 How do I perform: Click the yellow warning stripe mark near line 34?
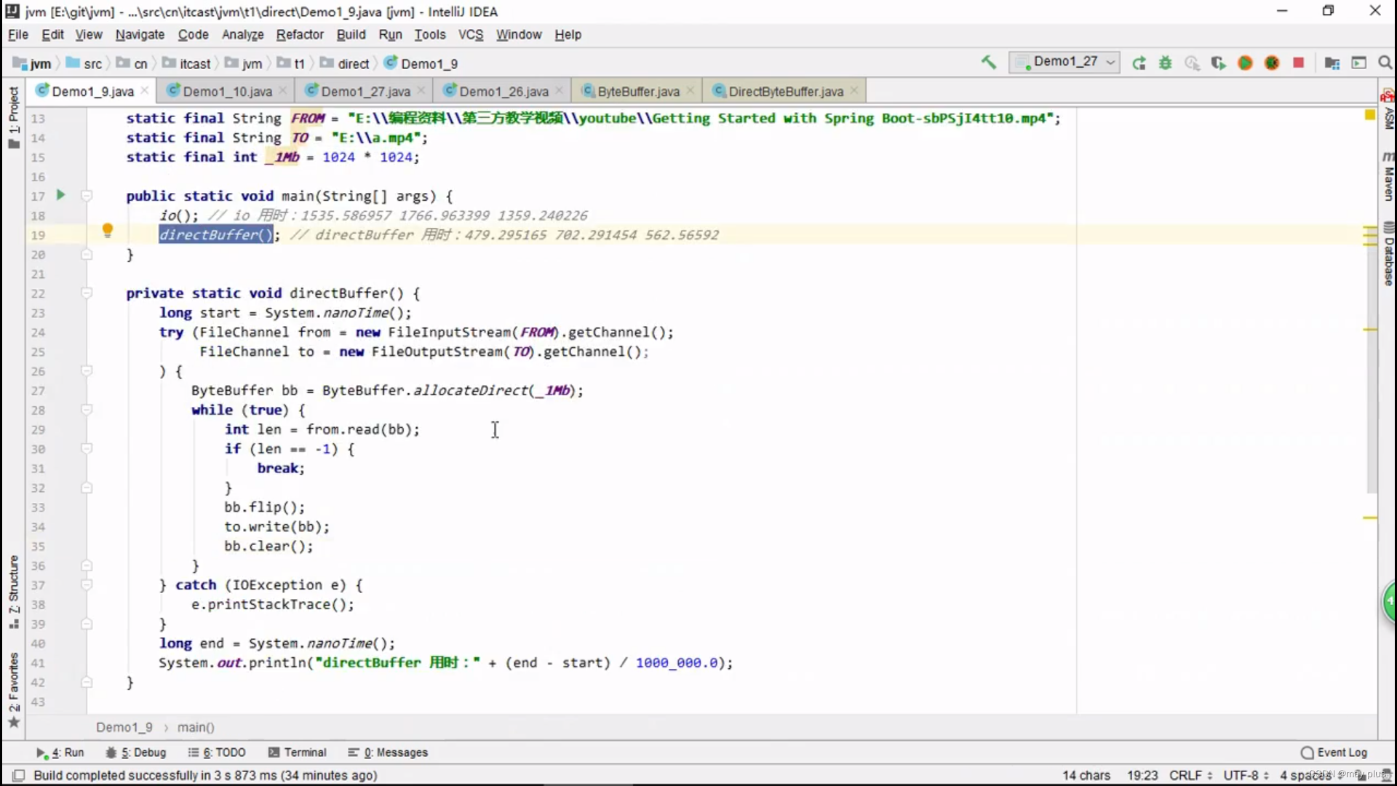[1370, 517]
